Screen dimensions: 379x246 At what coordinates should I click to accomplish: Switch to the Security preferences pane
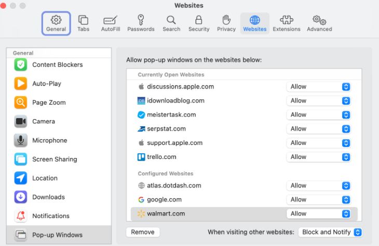click(x=199, y=23)
